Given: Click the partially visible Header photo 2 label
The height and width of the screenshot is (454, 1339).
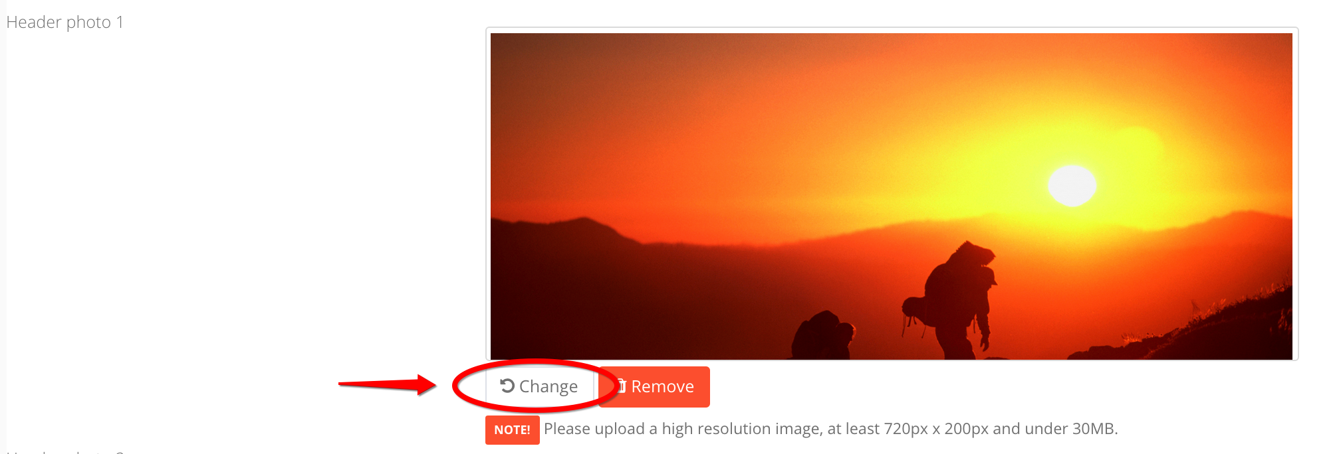Looking at the screenshot, I should click(x=64, y=451).
